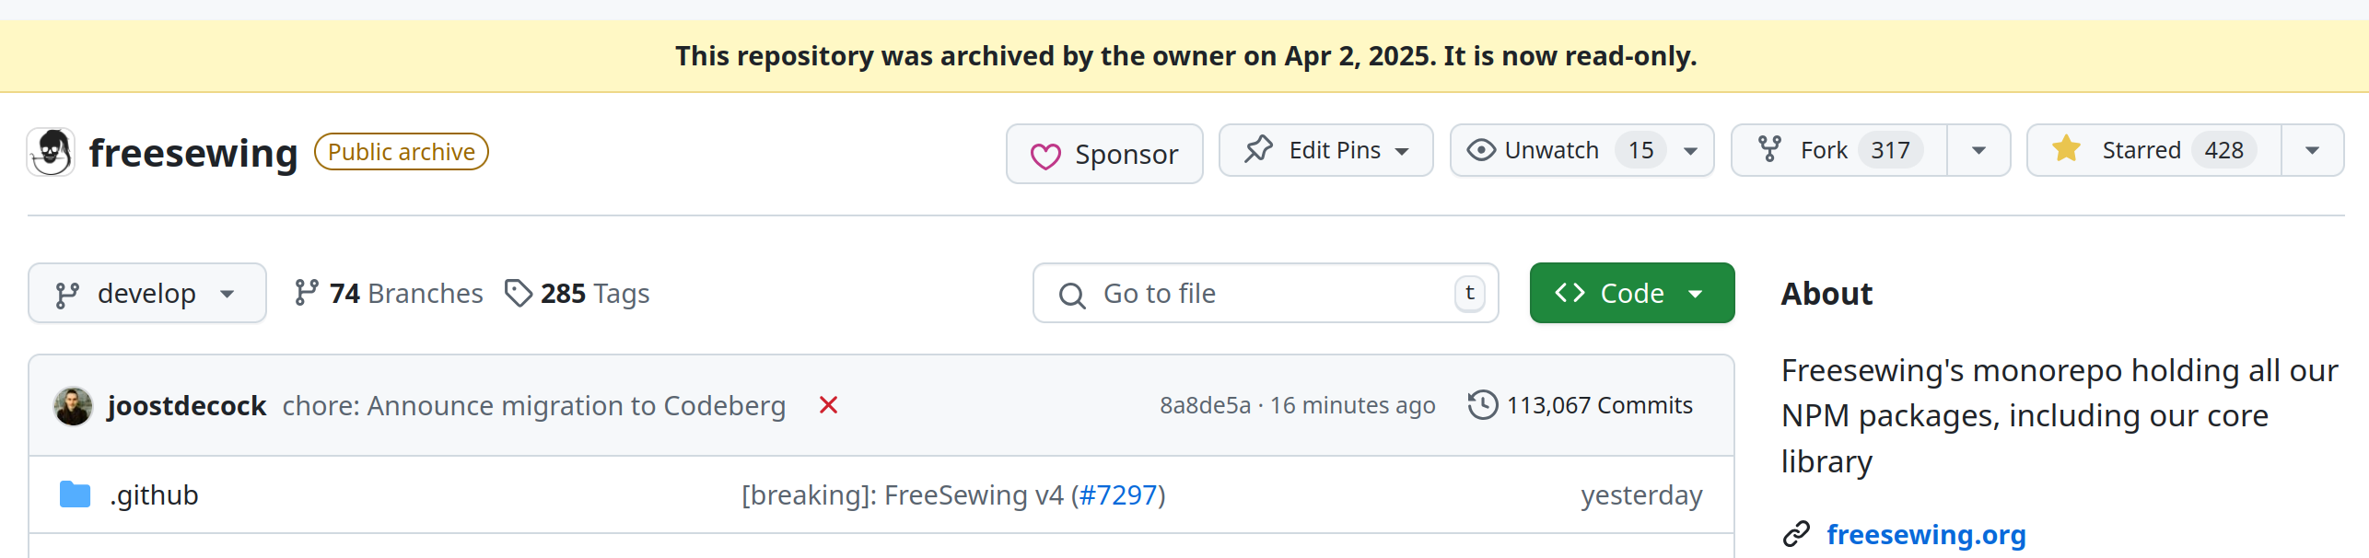The width and height of the screenshot is (2369, 558).
Task: Click the freesewing organization avatar
Action: coord(52,152)
